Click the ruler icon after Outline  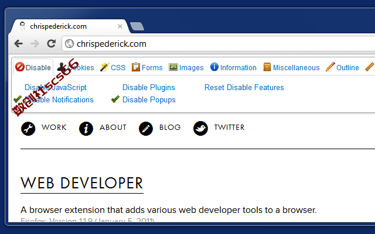click(370, 67)
